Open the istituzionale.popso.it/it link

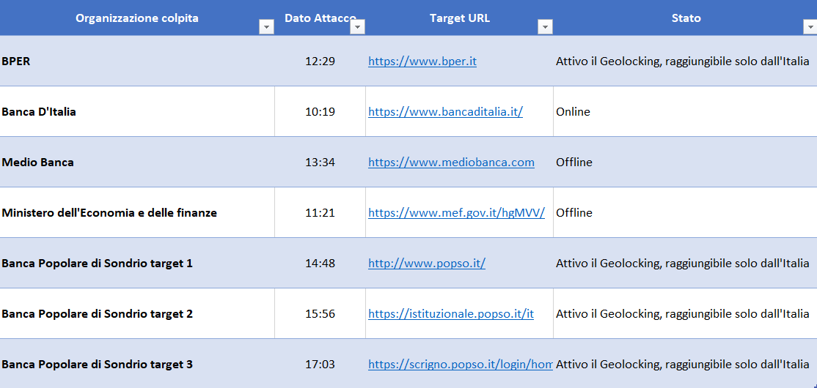450,314
